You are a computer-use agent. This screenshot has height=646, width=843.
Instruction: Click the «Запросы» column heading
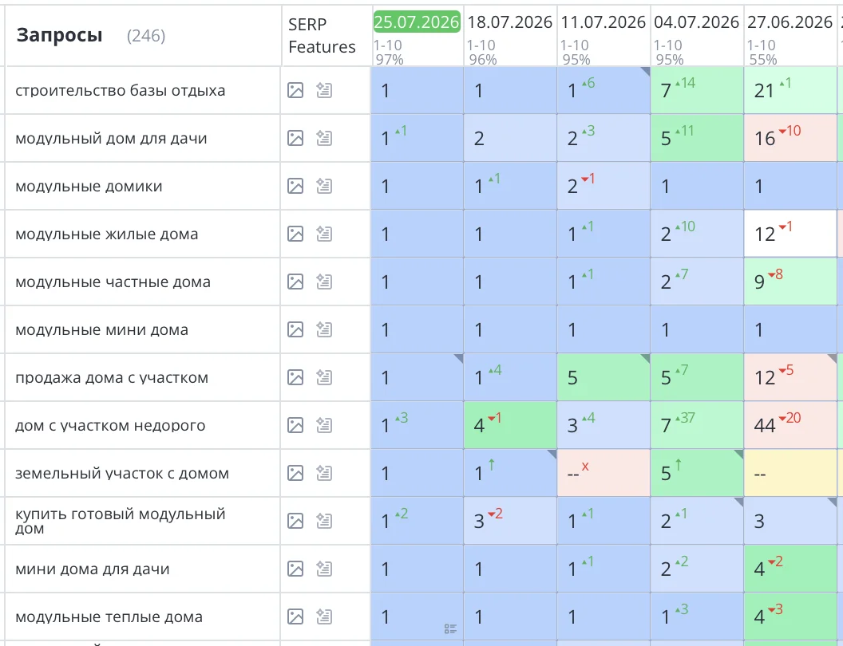point(59,35)
